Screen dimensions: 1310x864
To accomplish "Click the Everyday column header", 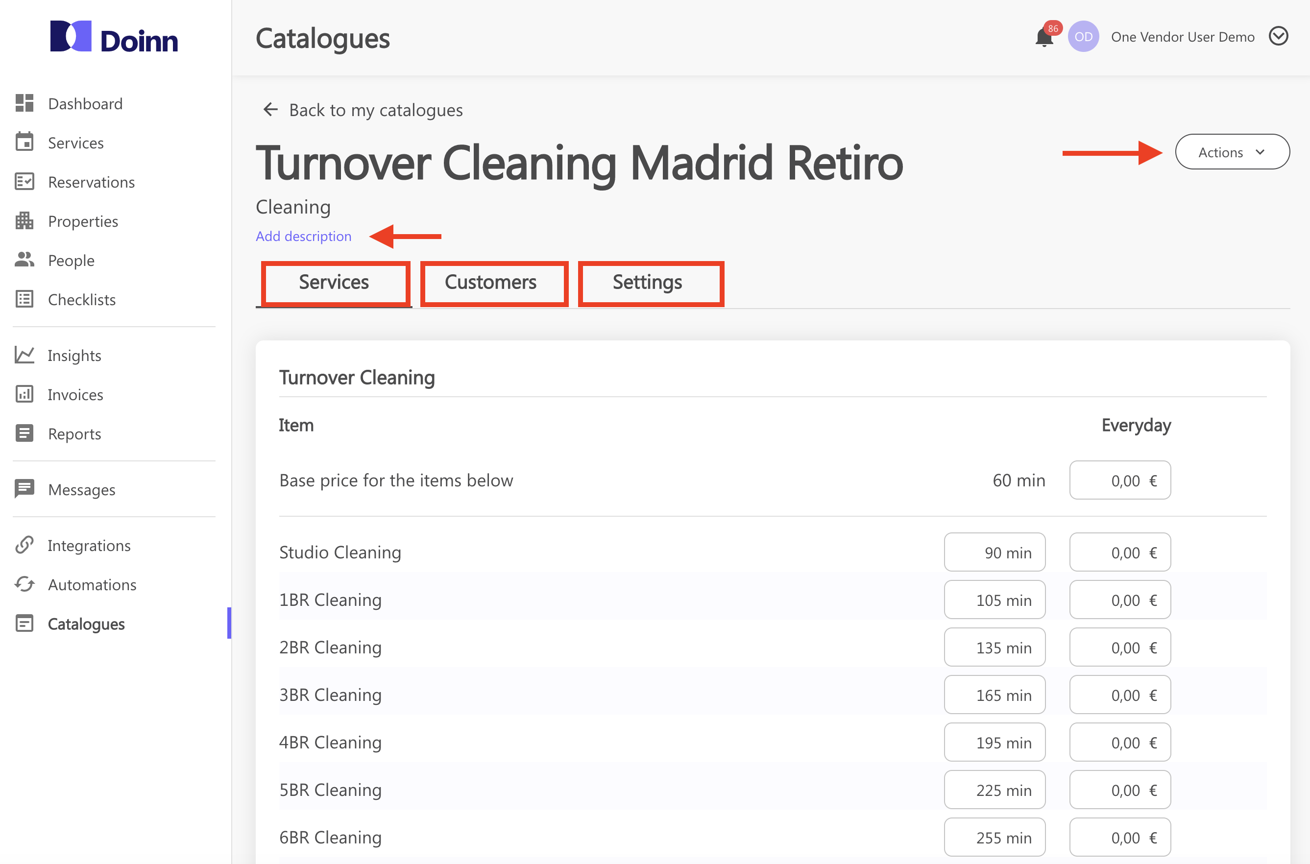I will [x=1136, y=425].
